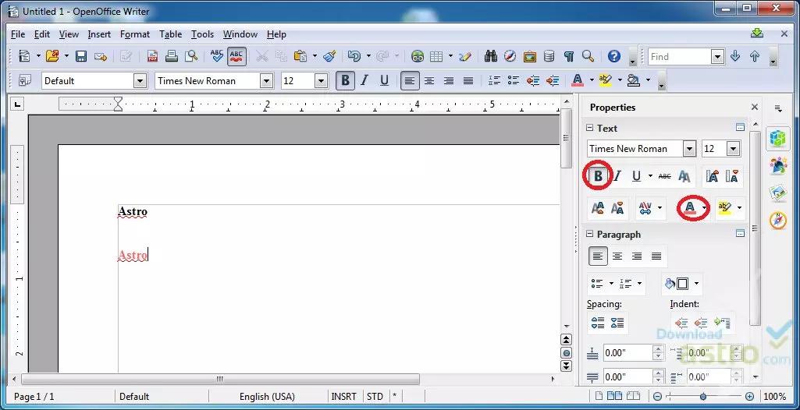The image size is (800, 410).
Task: Open the toolbar font size dropdown
Action: coord(321,80)
